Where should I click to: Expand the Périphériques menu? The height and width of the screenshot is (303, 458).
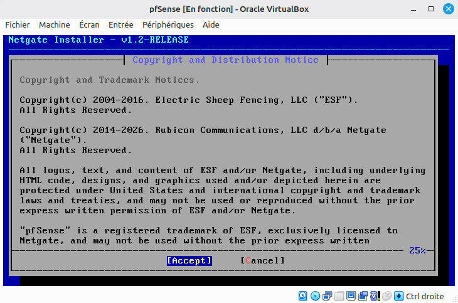click(x=168, y=25)
